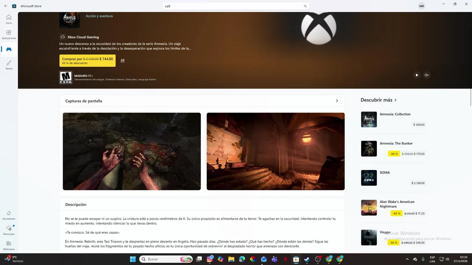This screenshot has width=472, height=265.
Task: Open the MR account profile
Action: (421, 6)
